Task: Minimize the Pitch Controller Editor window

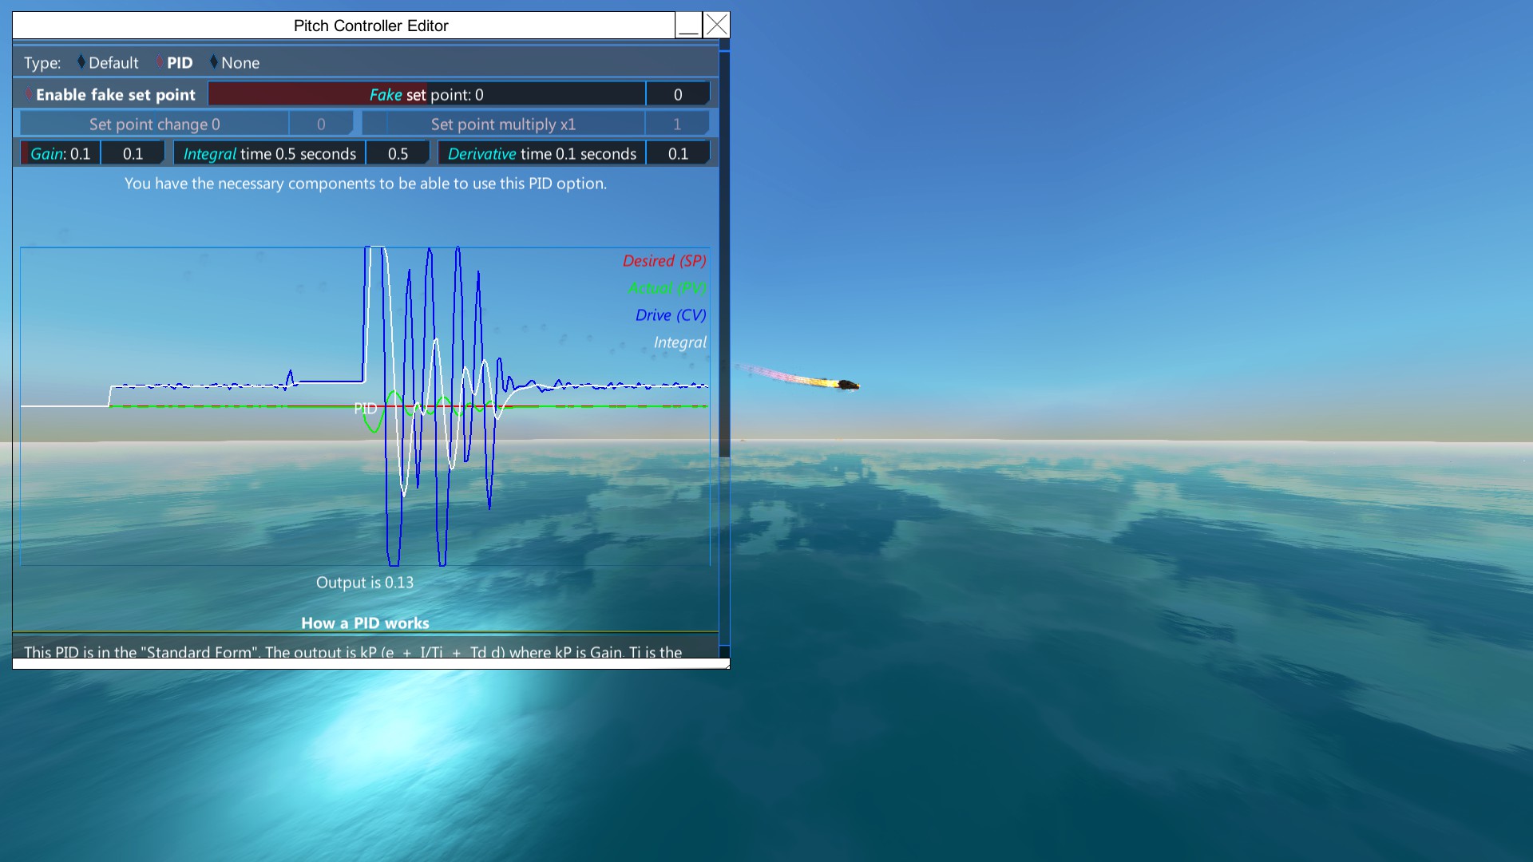Action: (x=688, y=26)
